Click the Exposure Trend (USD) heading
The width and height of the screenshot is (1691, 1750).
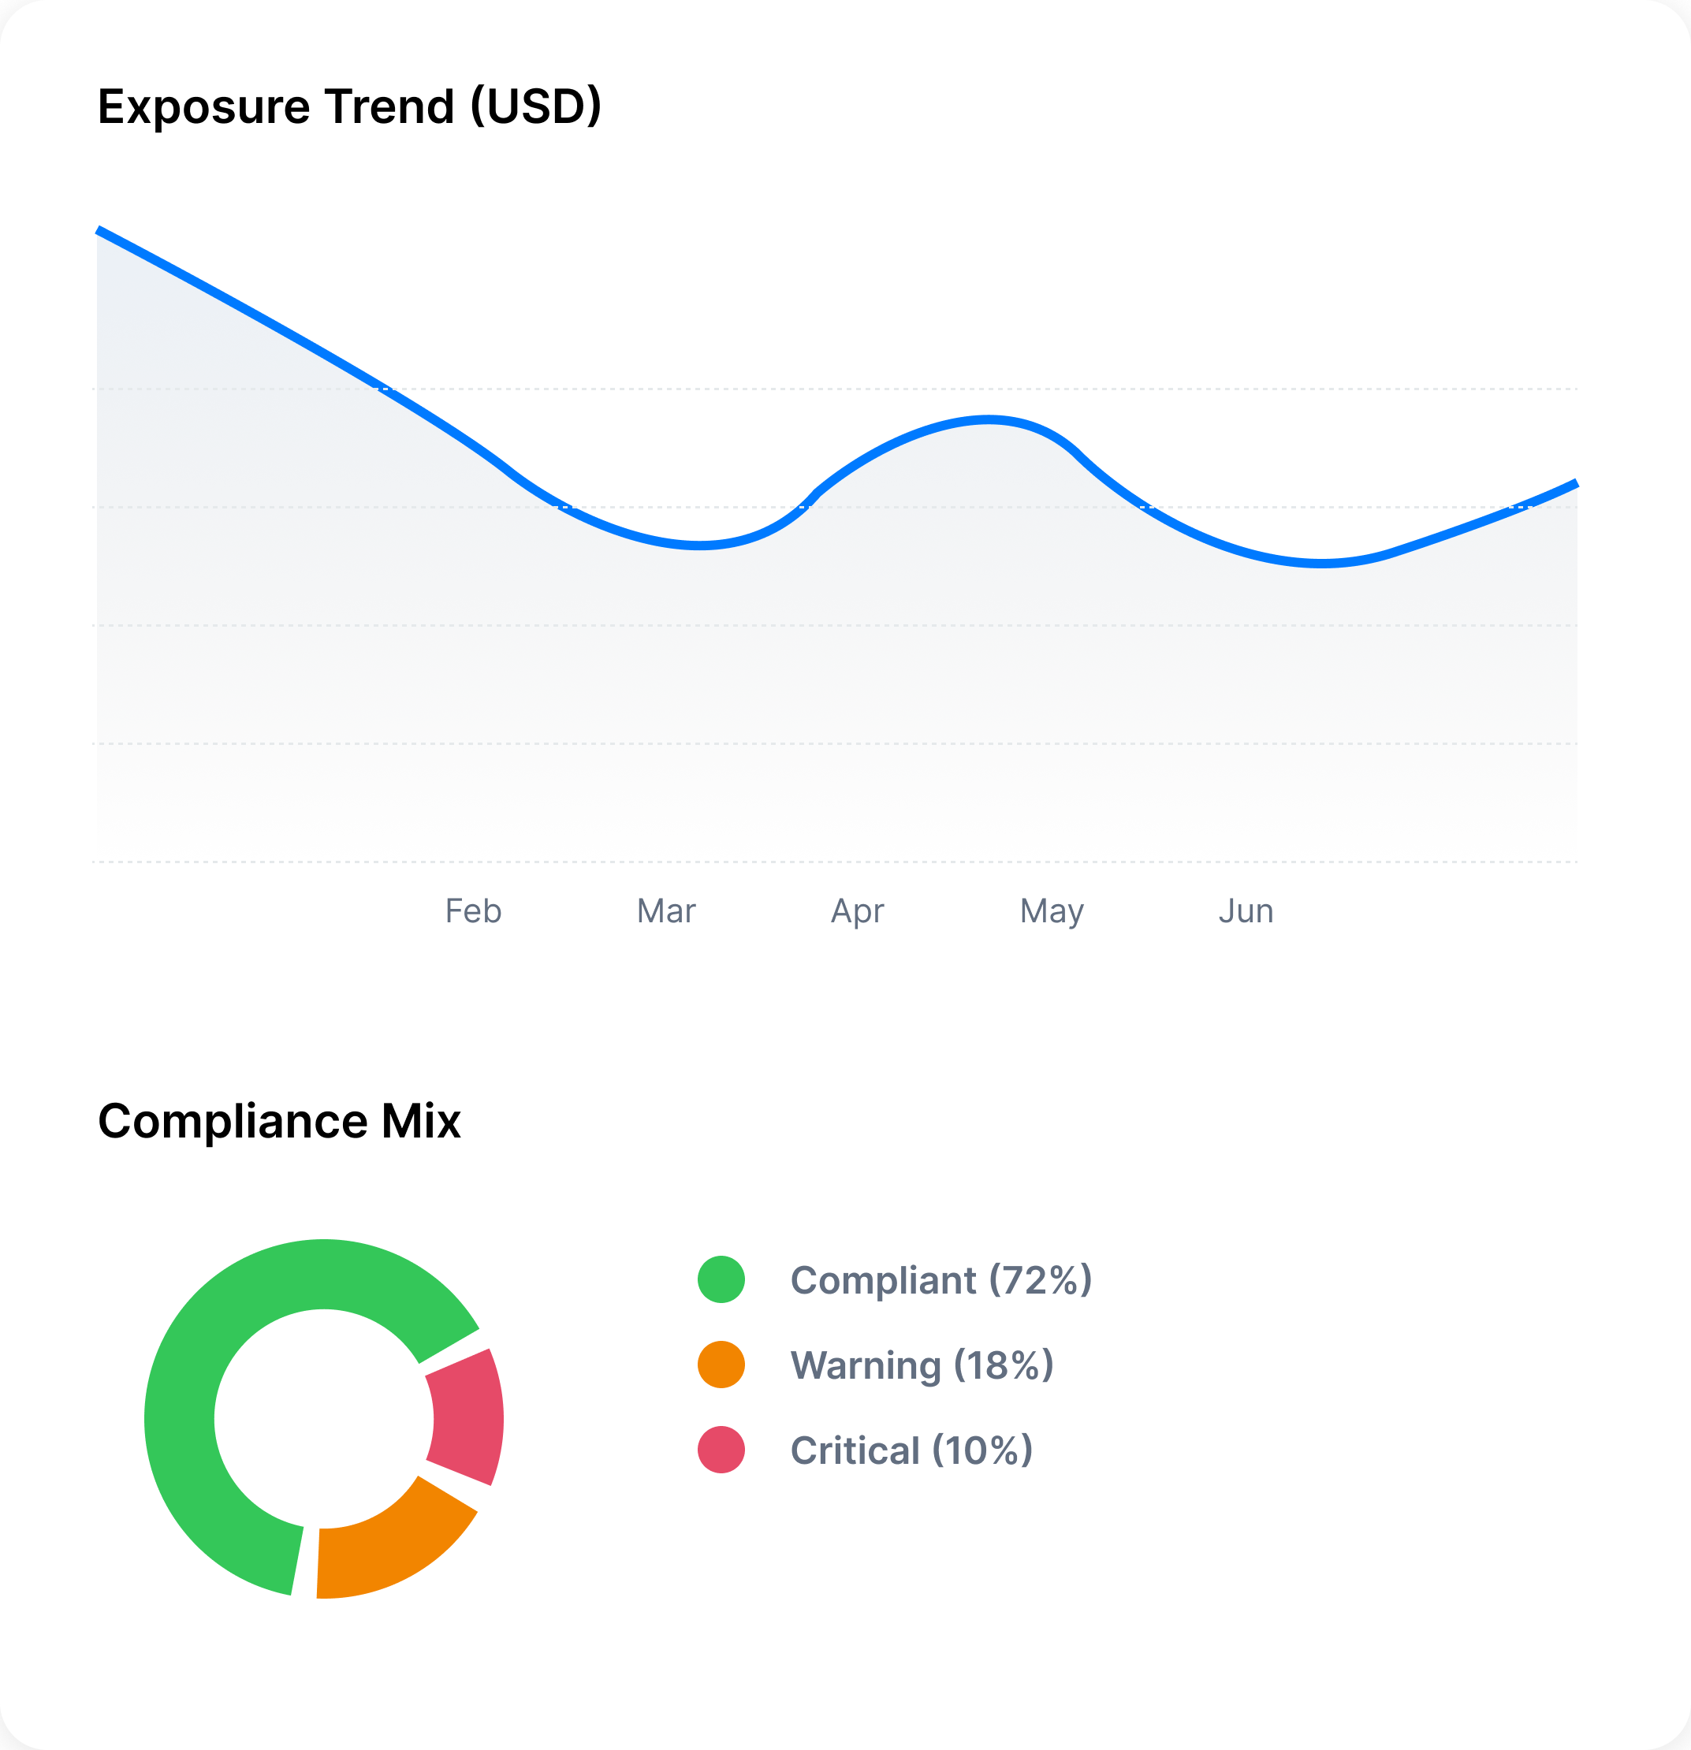349,106
